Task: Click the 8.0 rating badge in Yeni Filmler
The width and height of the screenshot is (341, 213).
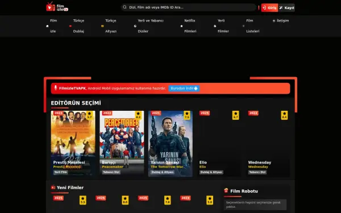Action: point(125,200)
